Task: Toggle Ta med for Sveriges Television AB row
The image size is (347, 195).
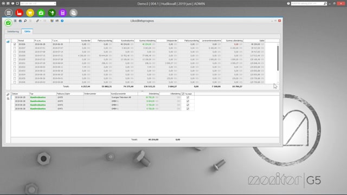Action: [188, 97]
